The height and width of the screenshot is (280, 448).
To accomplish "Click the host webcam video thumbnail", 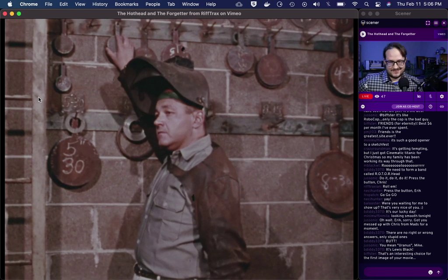I will point(403,66).
